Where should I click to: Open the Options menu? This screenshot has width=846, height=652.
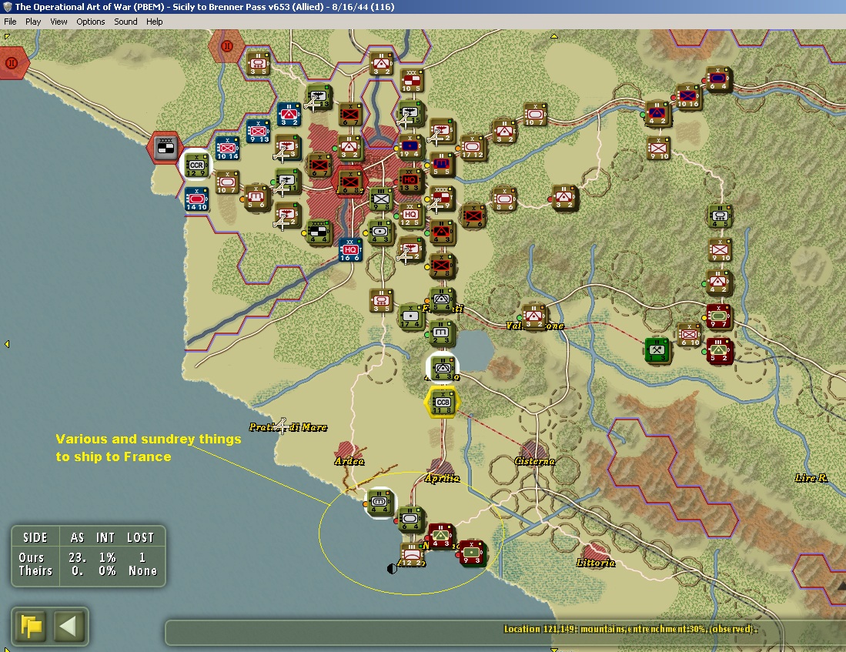(x=91, y=22)
